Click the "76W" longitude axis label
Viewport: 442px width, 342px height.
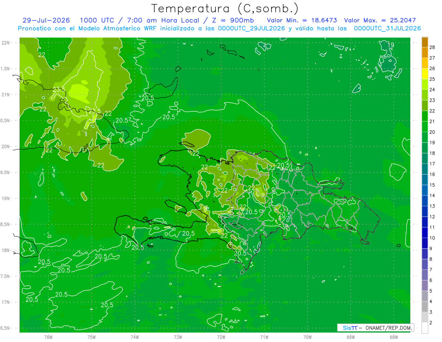[x=48, y=337]
